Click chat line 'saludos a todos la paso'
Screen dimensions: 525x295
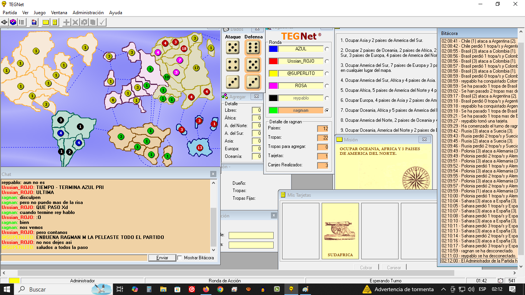(x=62, y=247)
